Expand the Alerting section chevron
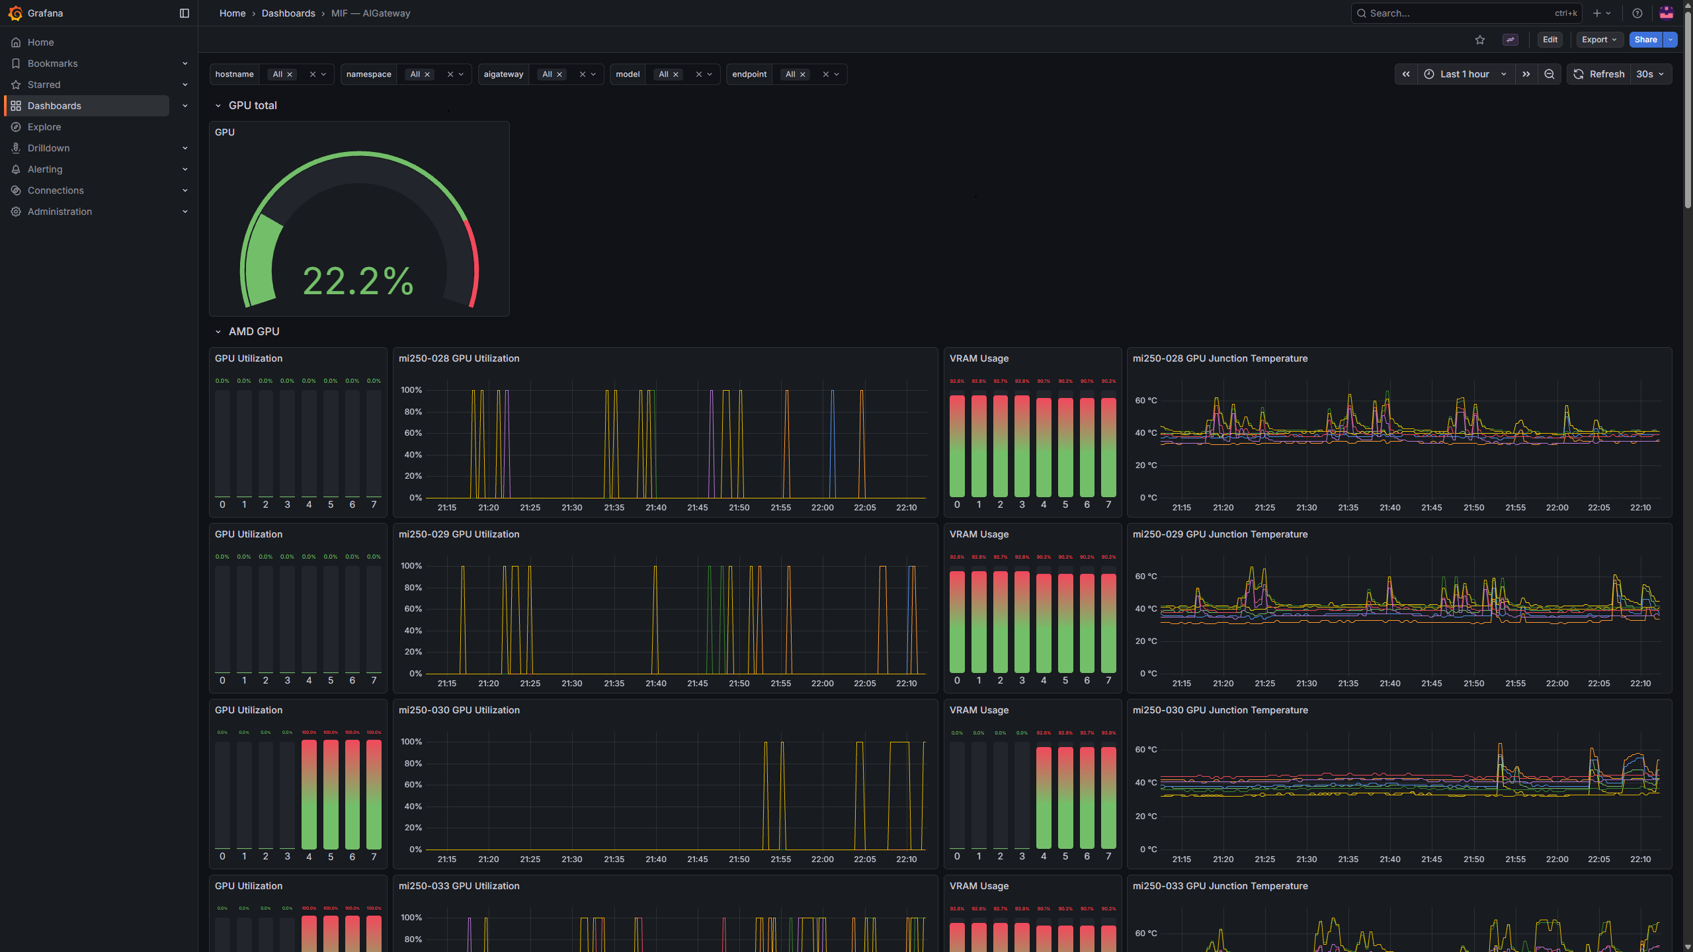 tap(185, 169)
